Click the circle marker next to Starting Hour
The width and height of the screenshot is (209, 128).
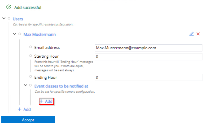click(x=31, y=56)
